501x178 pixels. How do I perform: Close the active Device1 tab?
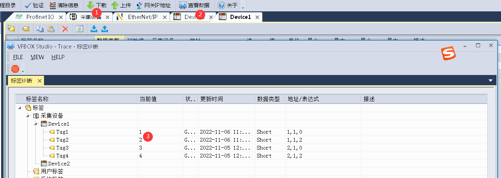(258, 17)
